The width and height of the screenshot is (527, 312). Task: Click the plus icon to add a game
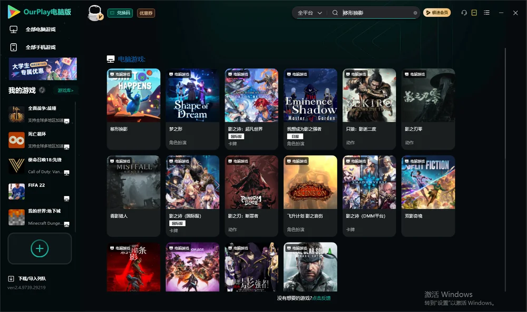coord(40,248)
